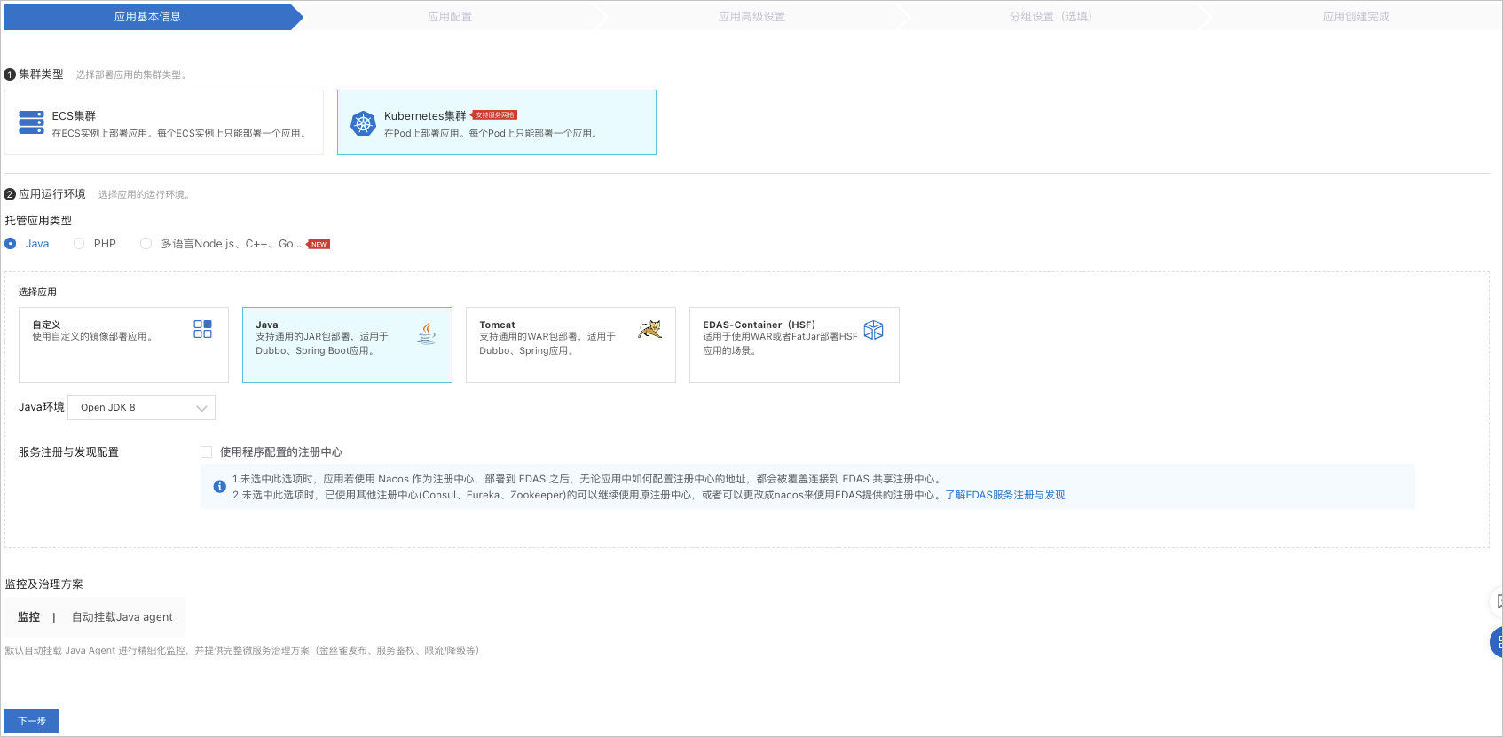Image resolution: width=1503 pixels, height=737 pixels.
Task: Click the Java coffee cup icon
Action: tap(427, 333)
